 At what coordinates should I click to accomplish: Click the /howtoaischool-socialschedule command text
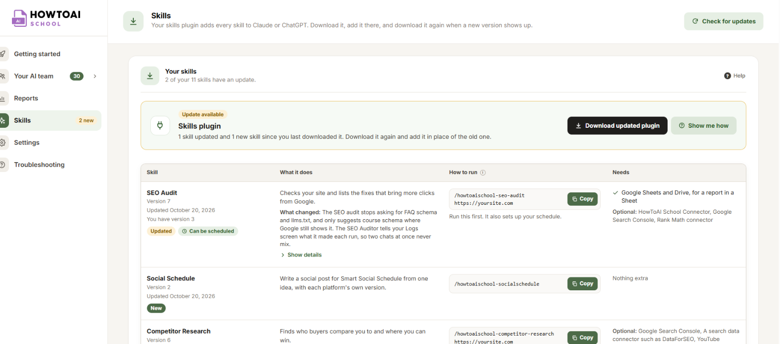tap(496, 284)
